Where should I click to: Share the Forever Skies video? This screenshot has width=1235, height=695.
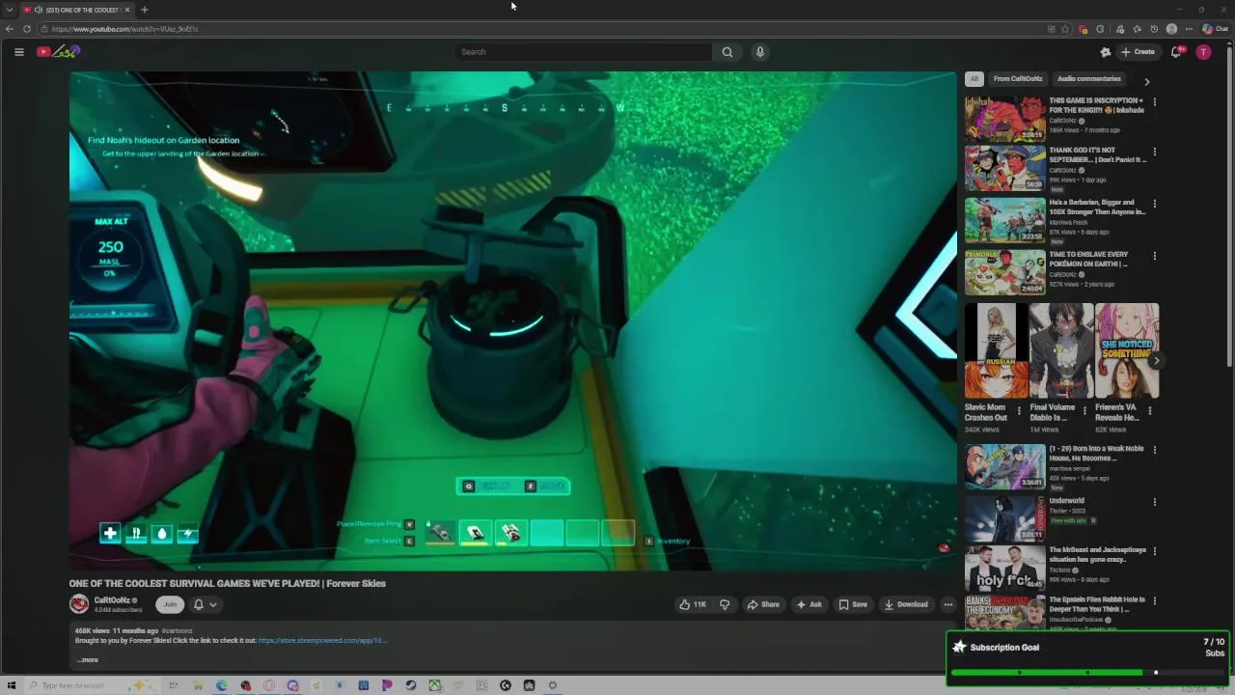pos(763,604)
